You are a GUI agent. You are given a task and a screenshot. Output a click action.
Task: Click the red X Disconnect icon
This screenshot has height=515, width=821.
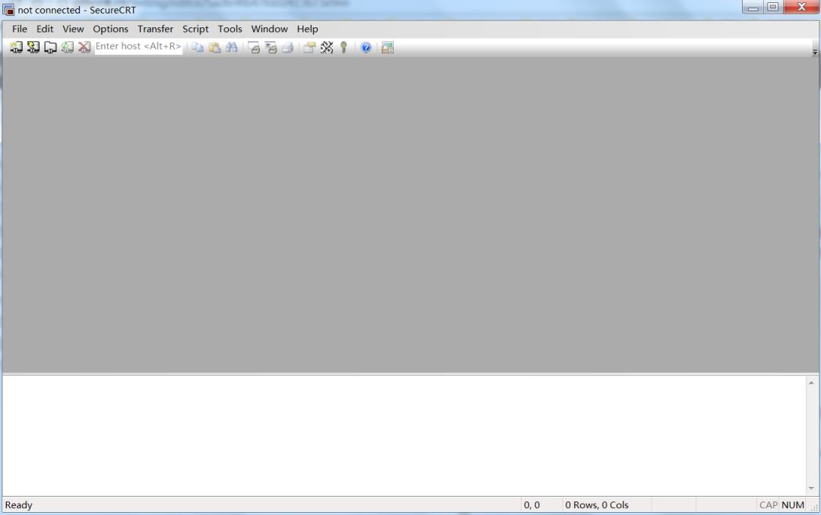(84, 47)
